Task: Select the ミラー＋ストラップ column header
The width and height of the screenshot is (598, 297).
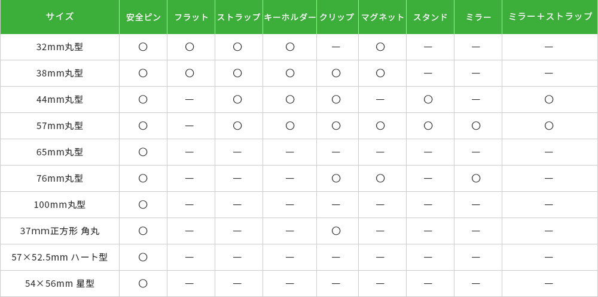Action: [550, 17]
